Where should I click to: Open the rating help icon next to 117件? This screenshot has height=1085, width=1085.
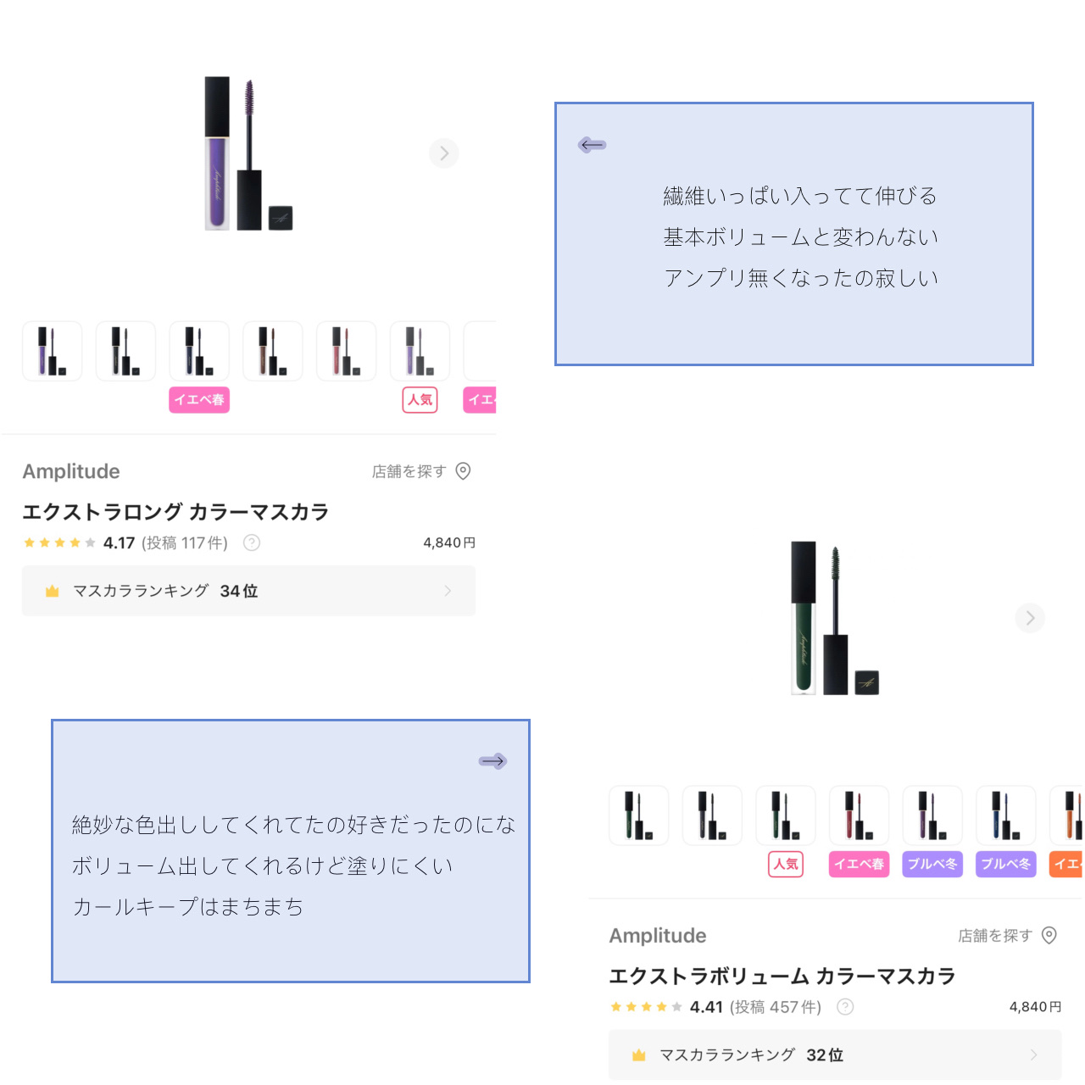click(x=252, y=542)
